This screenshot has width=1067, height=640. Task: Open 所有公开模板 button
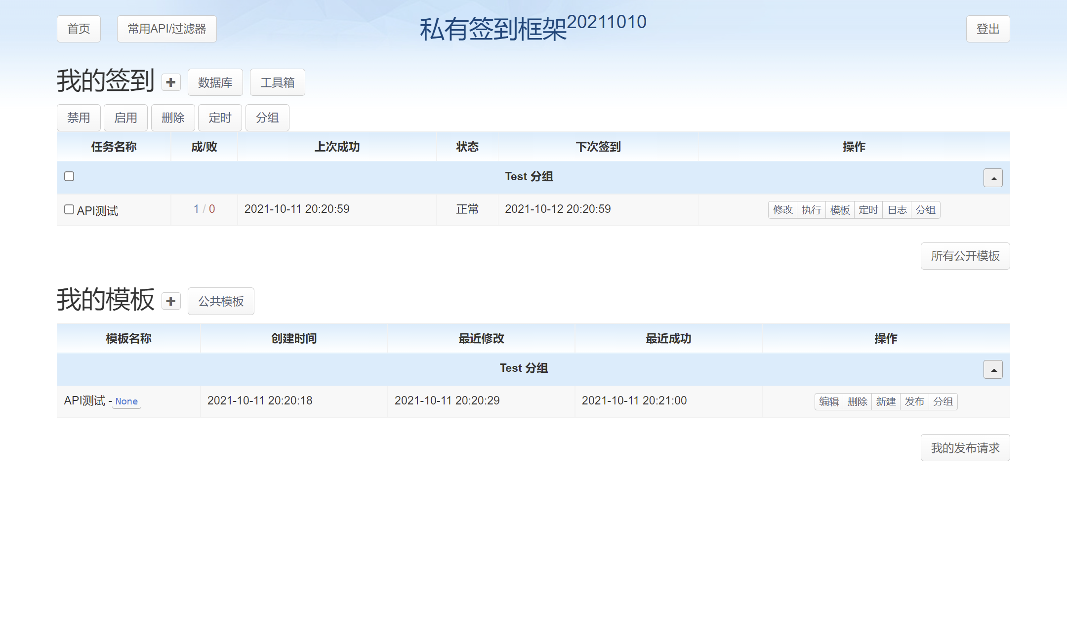pos(965,256)
